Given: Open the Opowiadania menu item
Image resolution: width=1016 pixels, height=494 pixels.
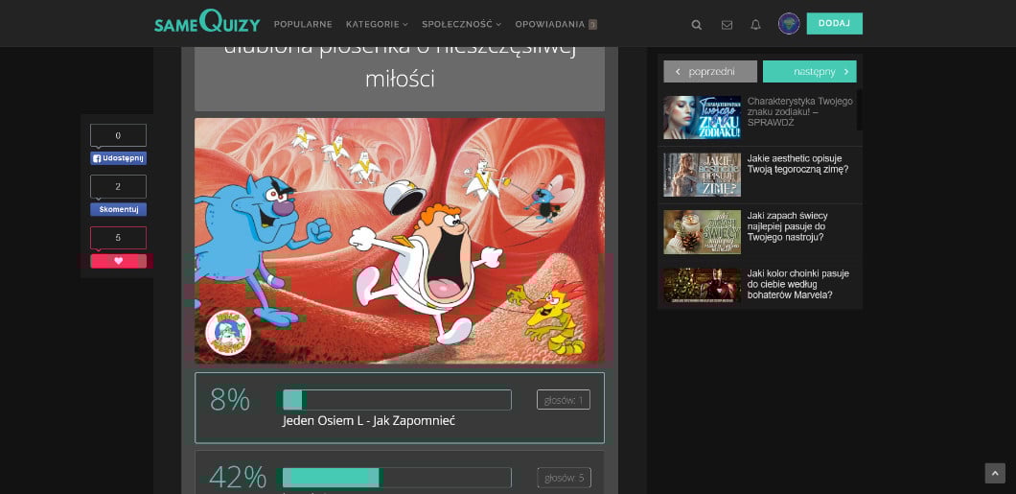Looking at the screenshot, I should (555, 24).
